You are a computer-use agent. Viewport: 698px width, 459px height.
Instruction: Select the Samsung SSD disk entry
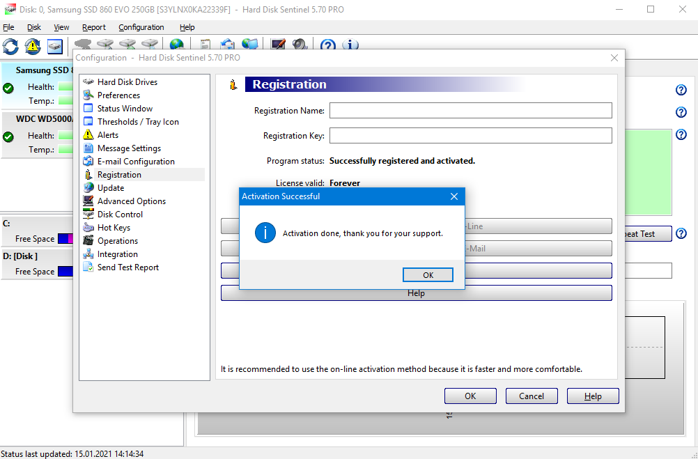(x=38, y=86)
